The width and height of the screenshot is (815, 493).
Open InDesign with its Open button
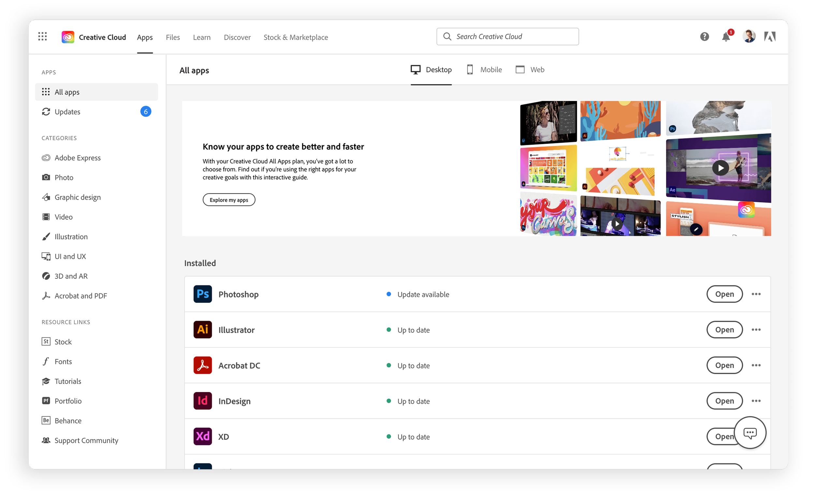pos(724,401)
